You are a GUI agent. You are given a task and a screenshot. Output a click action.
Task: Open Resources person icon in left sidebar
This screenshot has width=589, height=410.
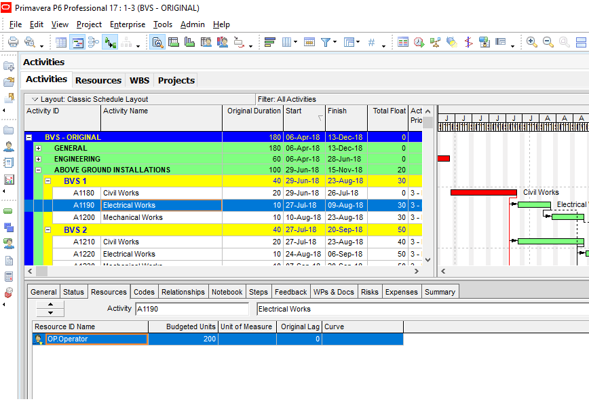pyautogui.click(x=9, y=147)
